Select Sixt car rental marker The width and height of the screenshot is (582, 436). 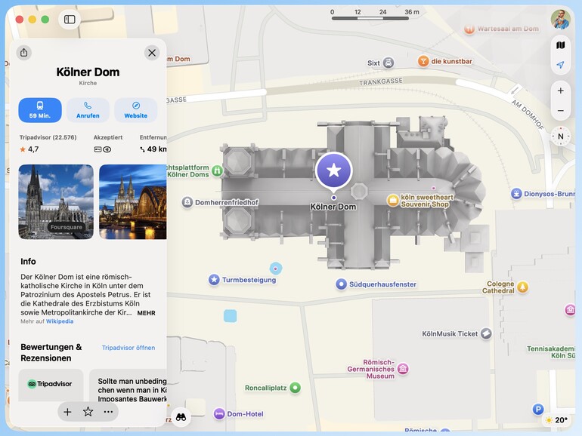click(x=389, y=63)
